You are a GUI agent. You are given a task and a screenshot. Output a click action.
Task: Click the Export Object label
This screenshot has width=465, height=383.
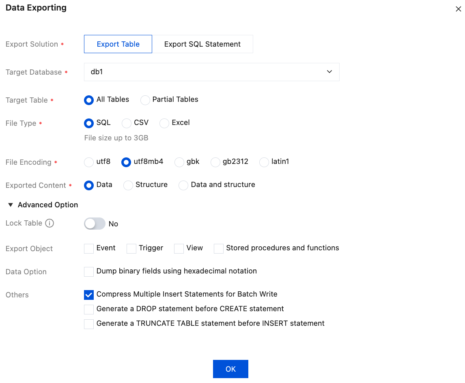click(29, 249)
